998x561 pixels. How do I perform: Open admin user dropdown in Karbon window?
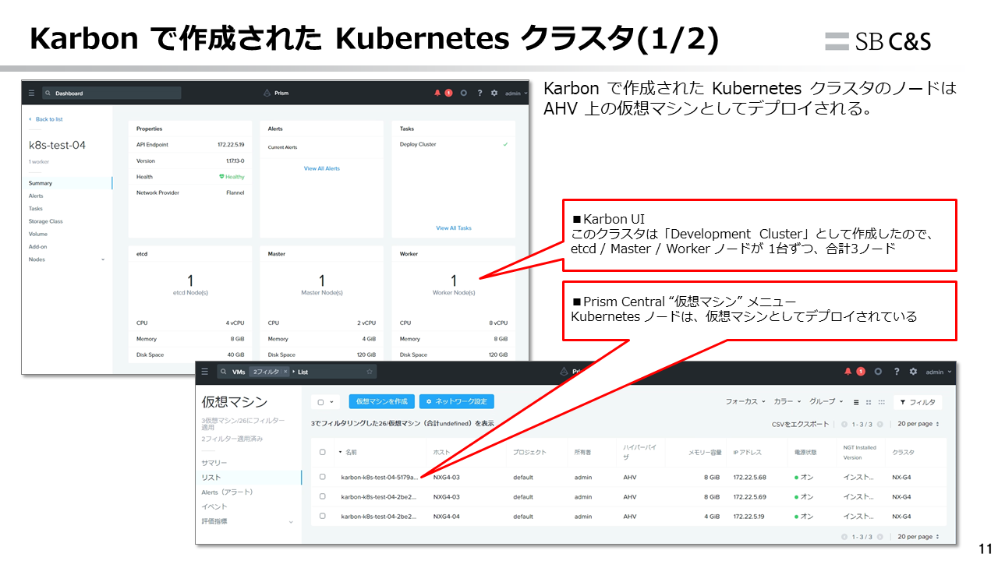[x=516, y=93]
